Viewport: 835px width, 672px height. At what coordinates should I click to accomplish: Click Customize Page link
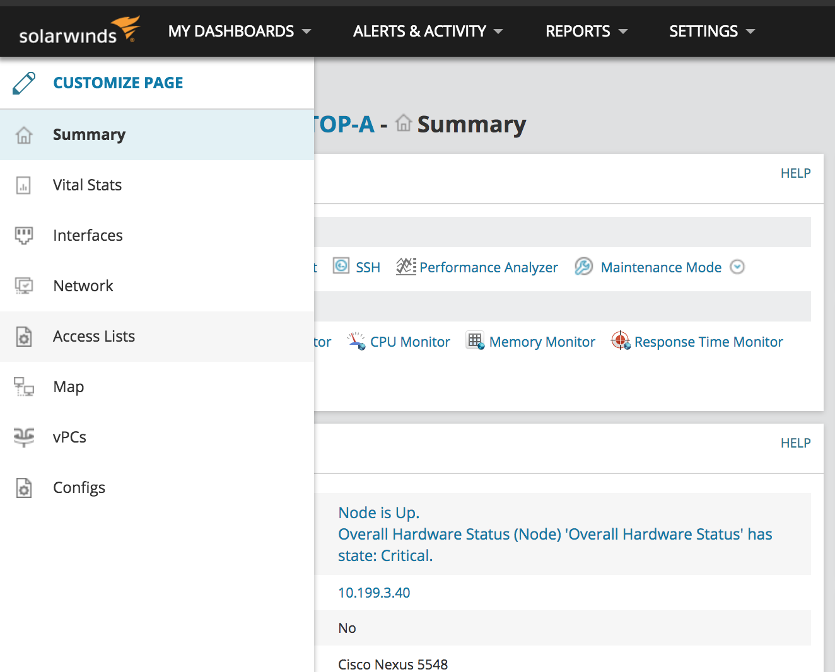tap(118, 83)
